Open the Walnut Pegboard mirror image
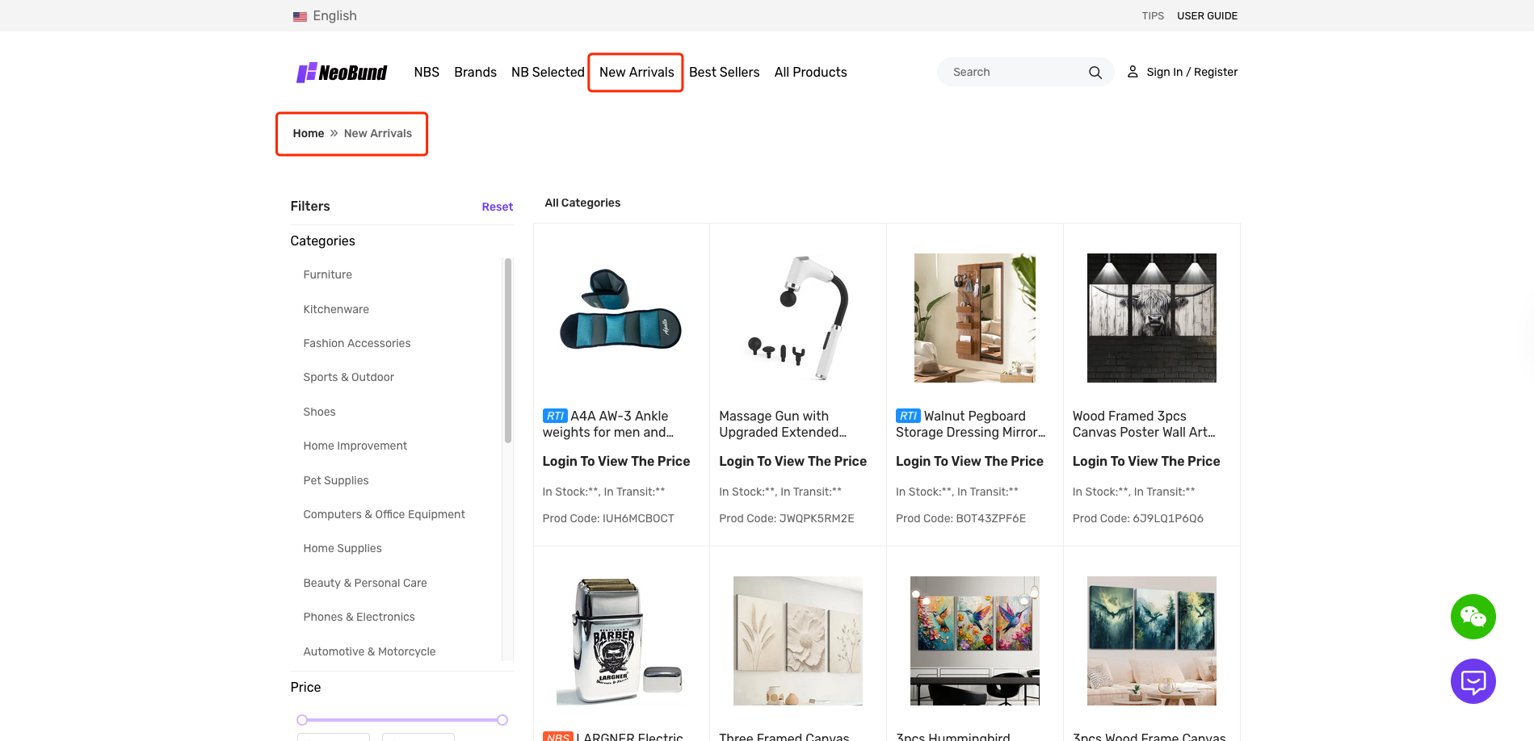This screenshot has height=741, width=1534. [x=974, y=318]
